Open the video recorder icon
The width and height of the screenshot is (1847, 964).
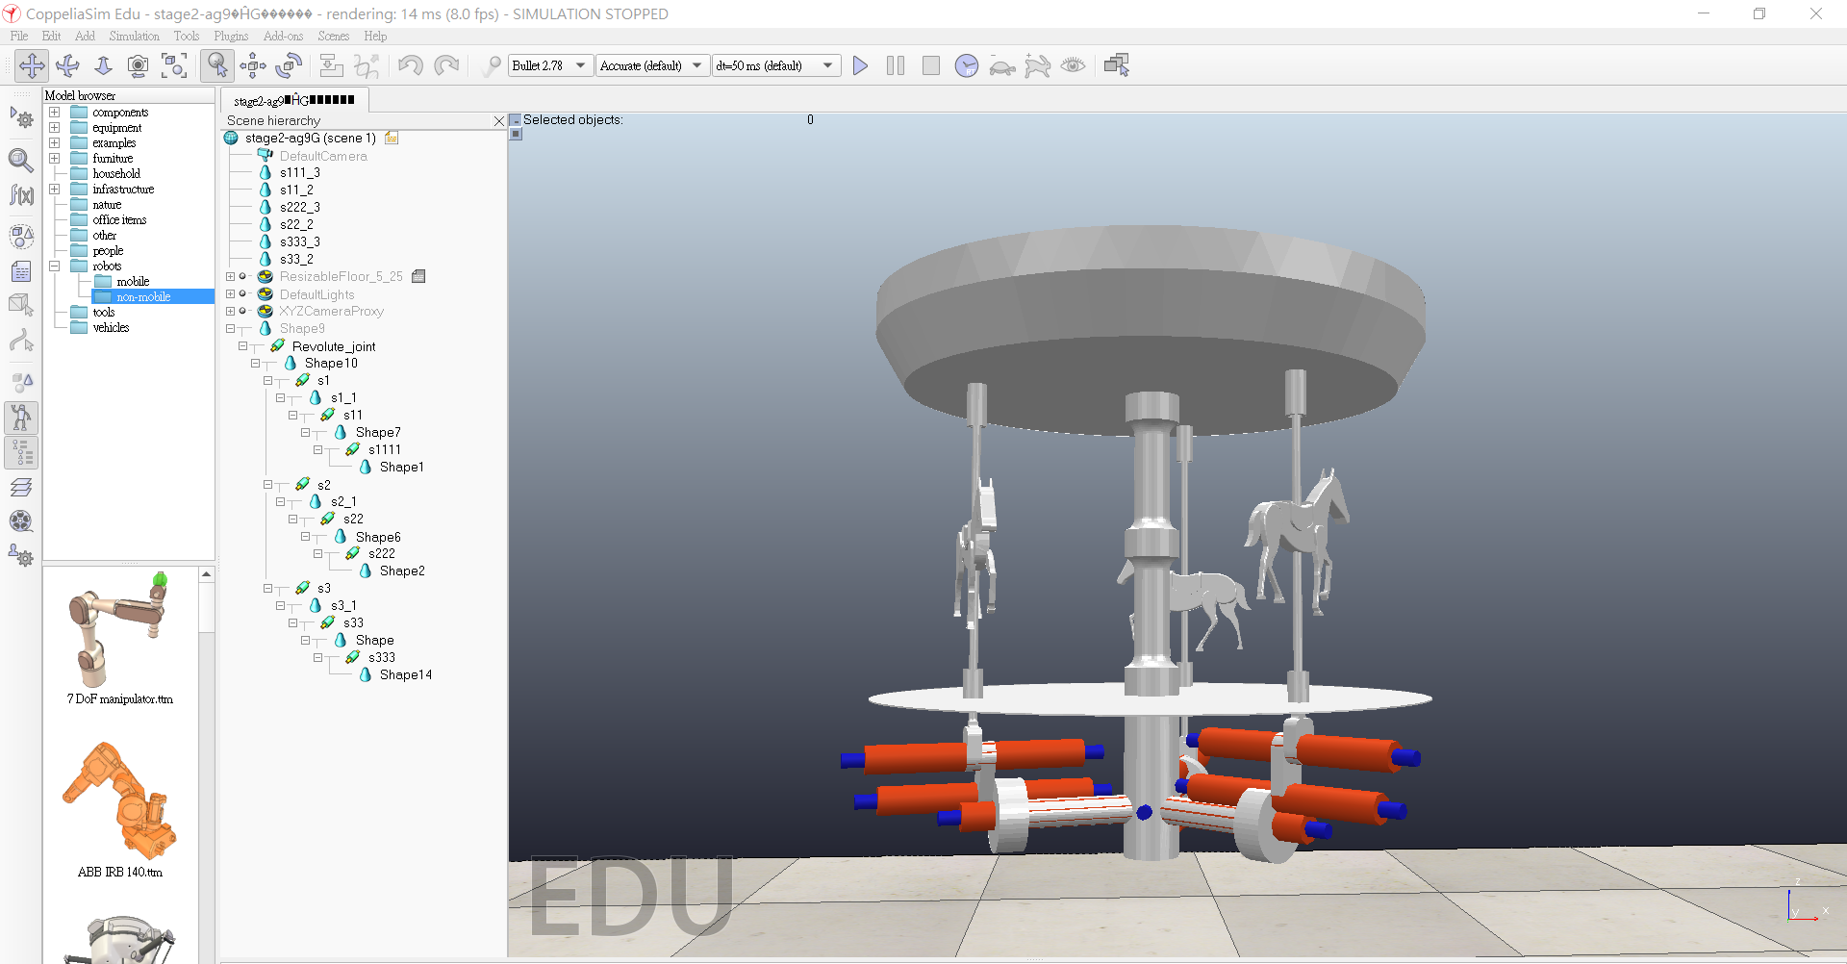pyautogui.click(x=21, y=521)
